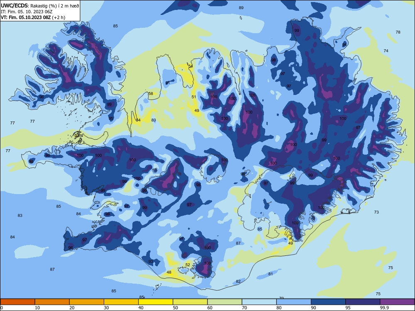Select the legend tick label 40
This screenshot has height=311, width=415.
(x=141, y=308)
